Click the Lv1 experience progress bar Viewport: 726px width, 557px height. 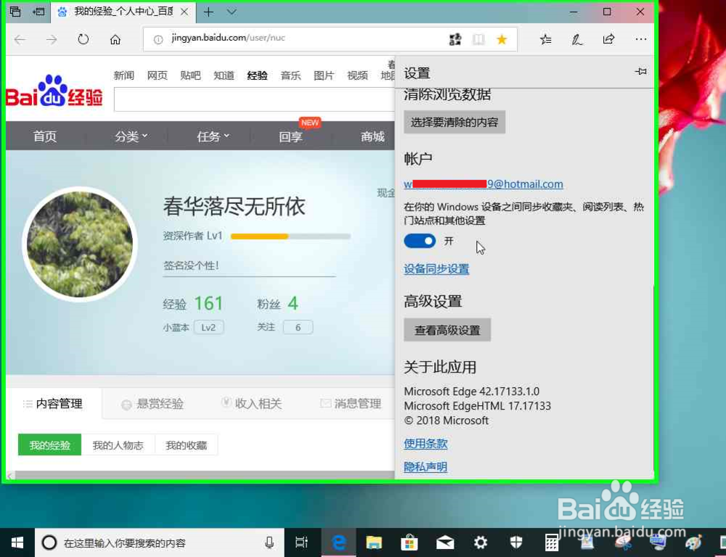(x=290, y=236)
